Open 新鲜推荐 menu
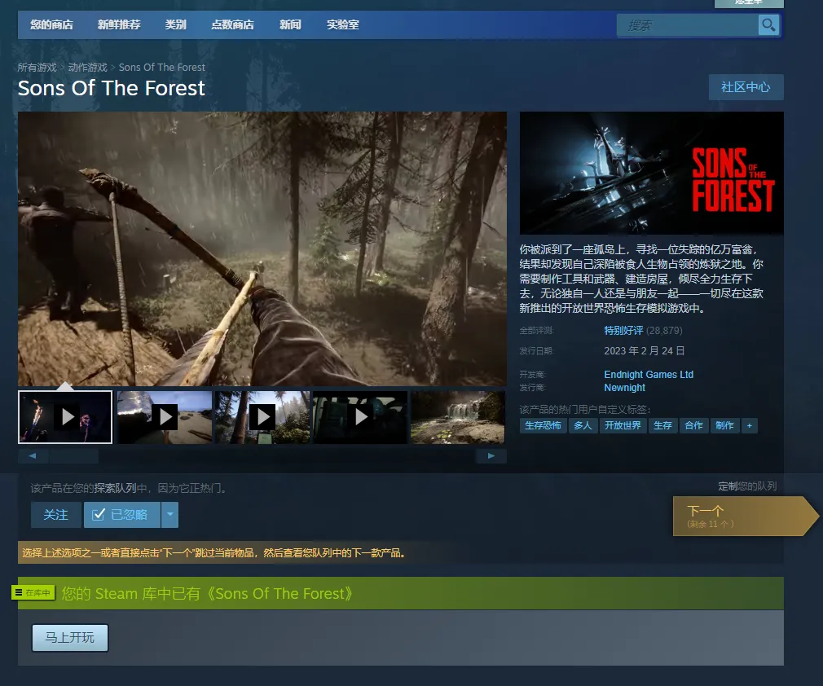823x686 pixels. tap(119, 24)
